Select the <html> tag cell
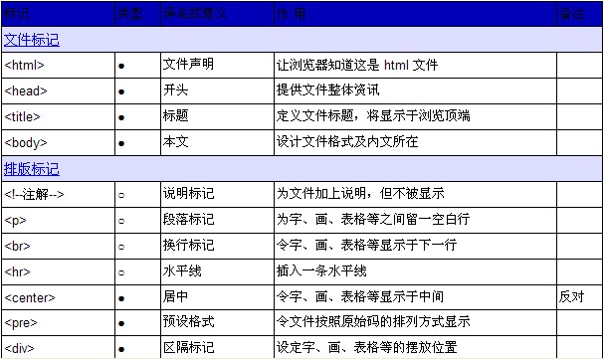The width and height of the screenshot is (604, 359). click(58, 65)
